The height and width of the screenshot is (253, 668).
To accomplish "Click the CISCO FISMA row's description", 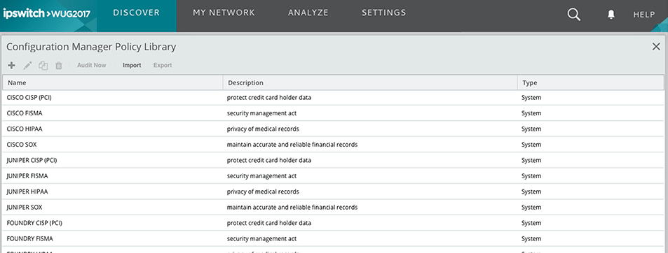I will (x=261, y=113).
